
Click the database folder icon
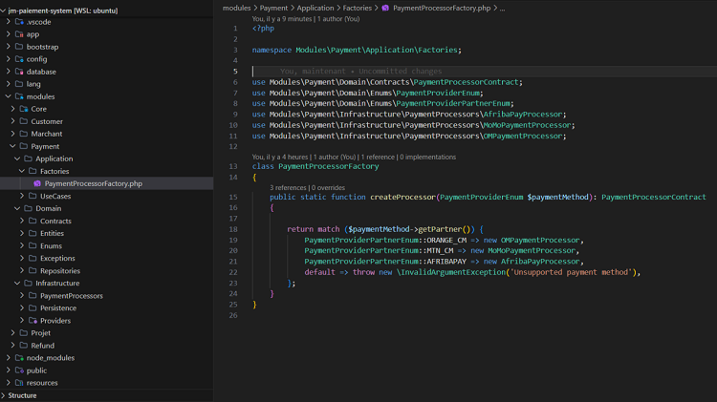point(19,72)
